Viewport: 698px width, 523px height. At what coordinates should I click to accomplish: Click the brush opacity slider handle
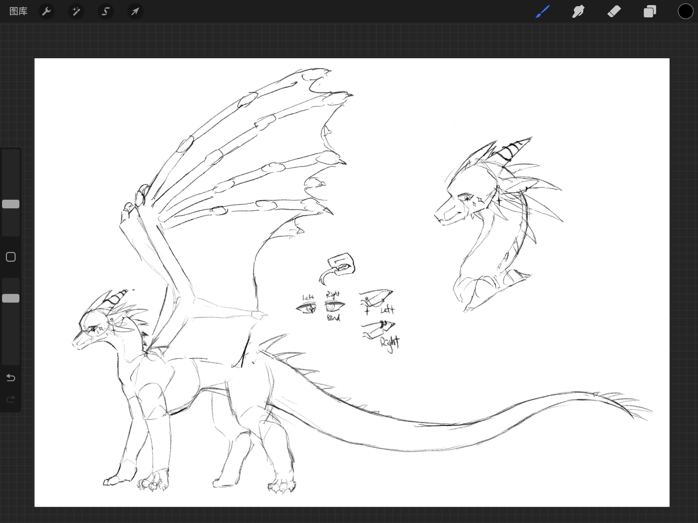[11, 298]
